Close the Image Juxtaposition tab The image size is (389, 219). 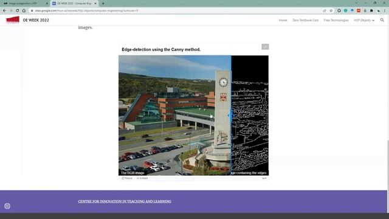point(47,4)
